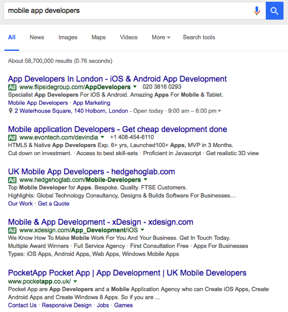Open the Videos tab
Screen dimensions: 288x312
128,37
